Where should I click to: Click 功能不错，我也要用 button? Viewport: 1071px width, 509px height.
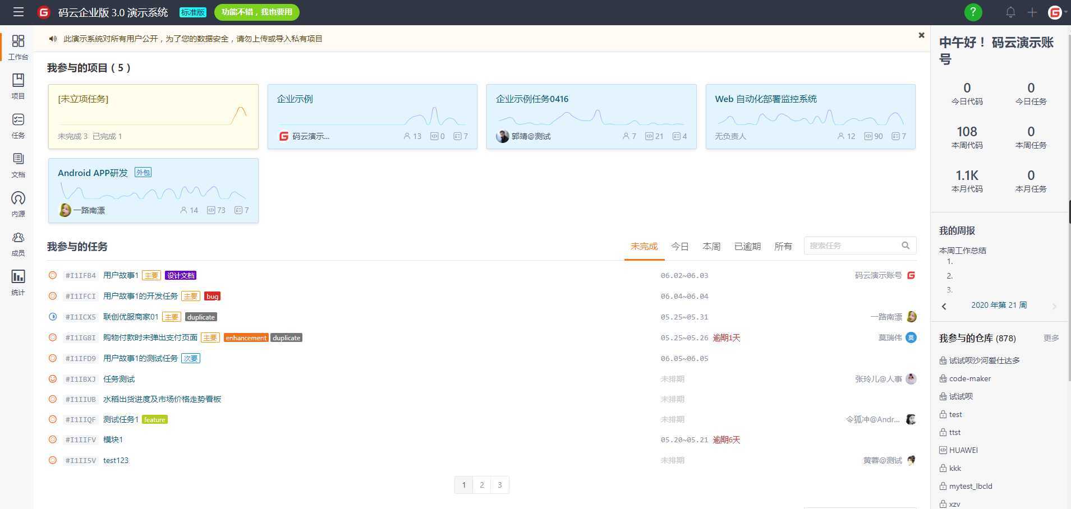pyautogui.click(x=257, y=12)
